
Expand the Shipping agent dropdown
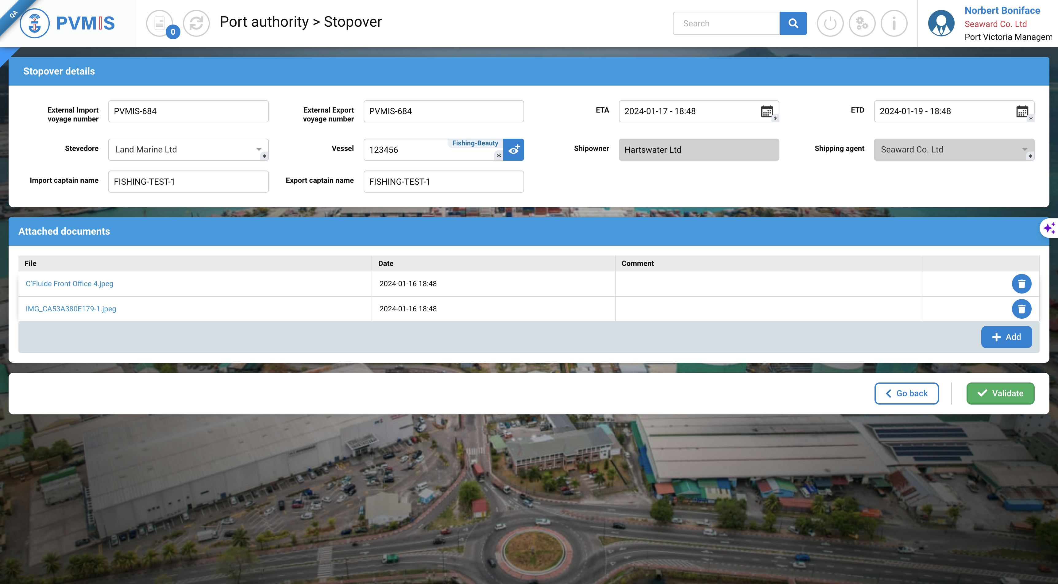(x=1024, y=149)
